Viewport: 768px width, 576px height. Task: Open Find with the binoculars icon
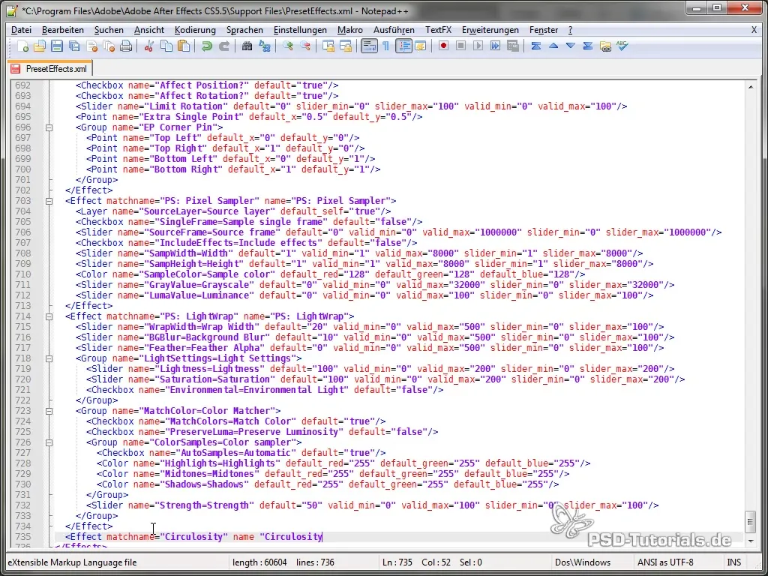(247, 46)
